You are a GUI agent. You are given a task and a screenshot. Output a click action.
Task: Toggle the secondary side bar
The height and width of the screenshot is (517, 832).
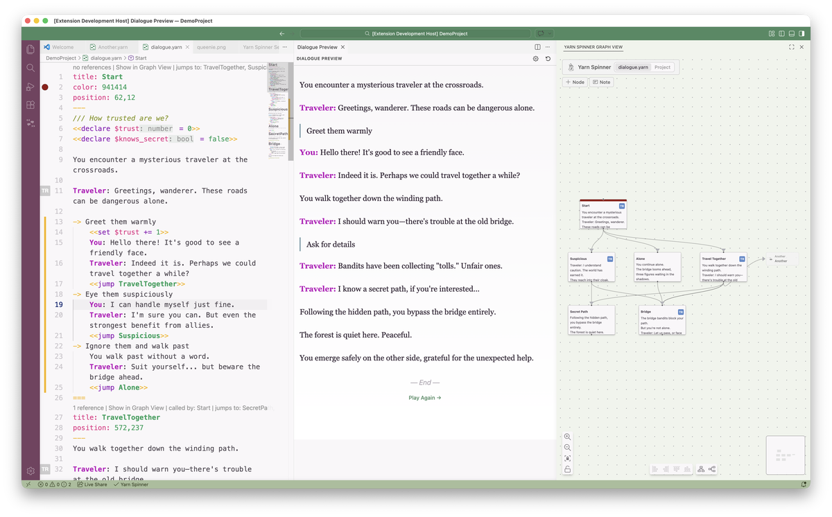[x=801, y=33]
